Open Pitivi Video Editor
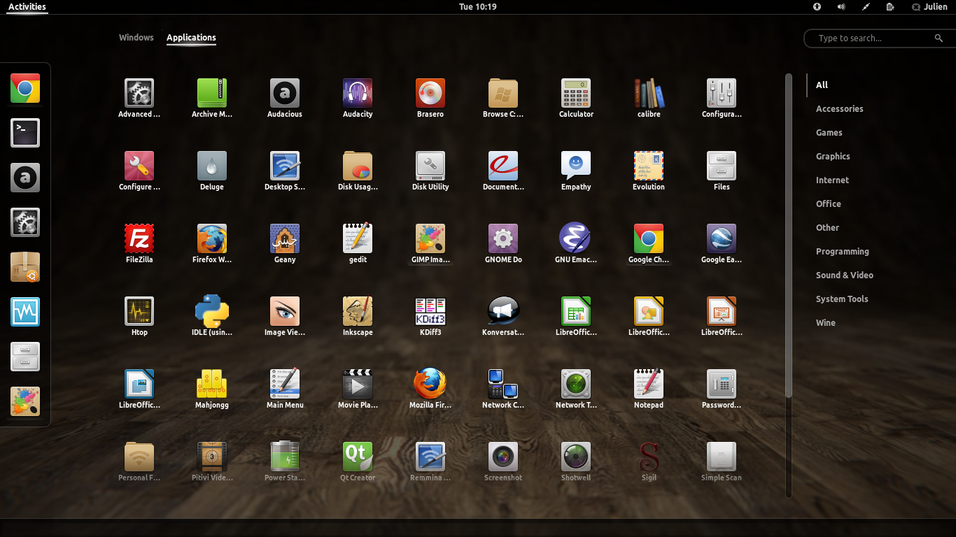This screenshot has height=537, width=956. tap(212, 461)
